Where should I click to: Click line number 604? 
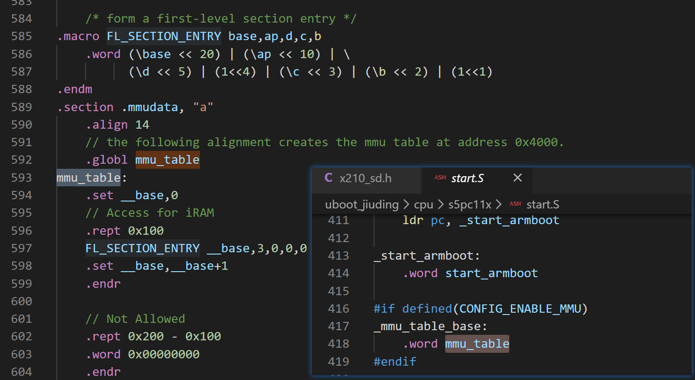click(22, 372)
